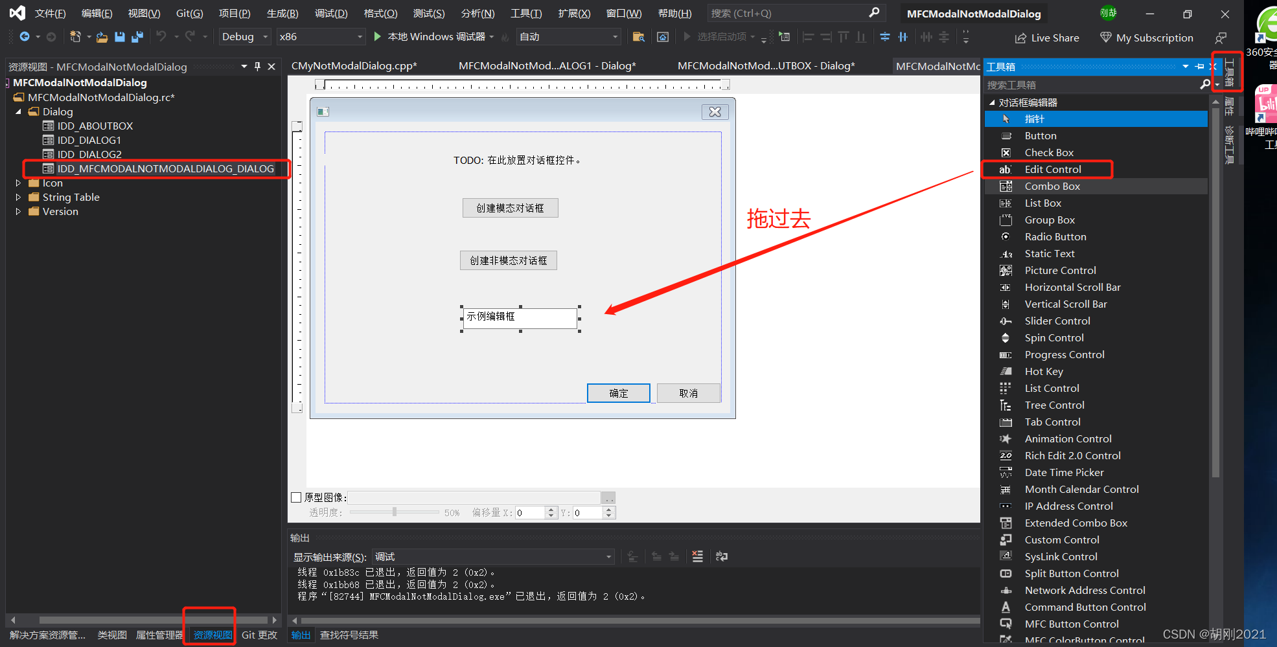
Task: Select the 指针 pointer tool
Action: tap(1096, 119)
